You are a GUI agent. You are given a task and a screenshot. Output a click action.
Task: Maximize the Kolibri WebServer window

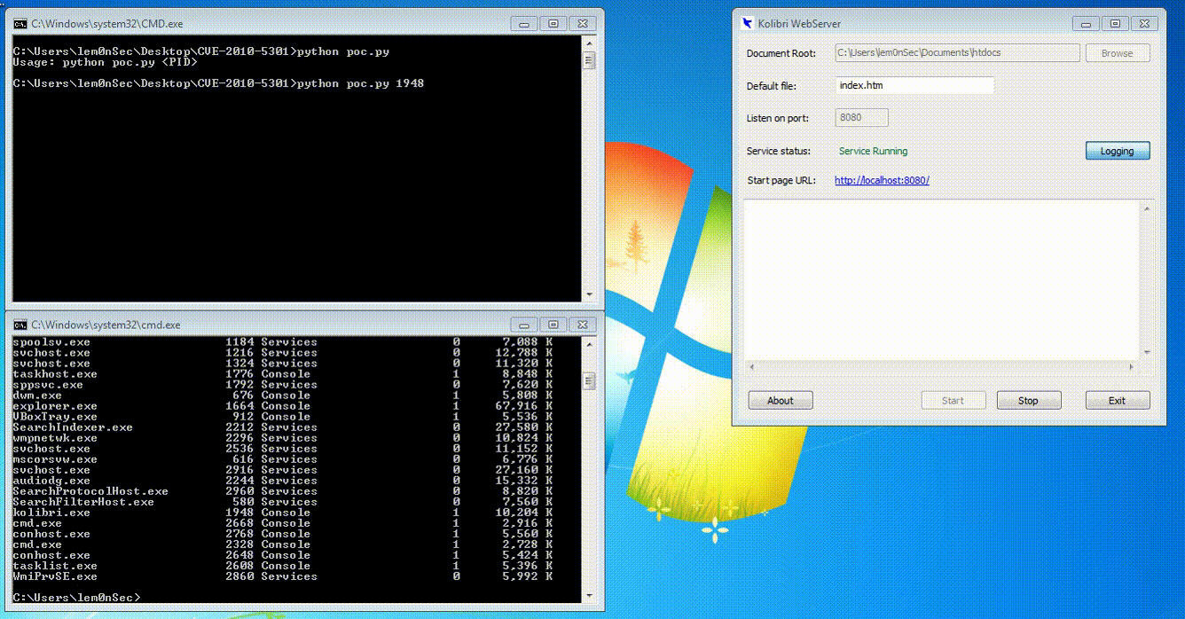(1115, 24)
